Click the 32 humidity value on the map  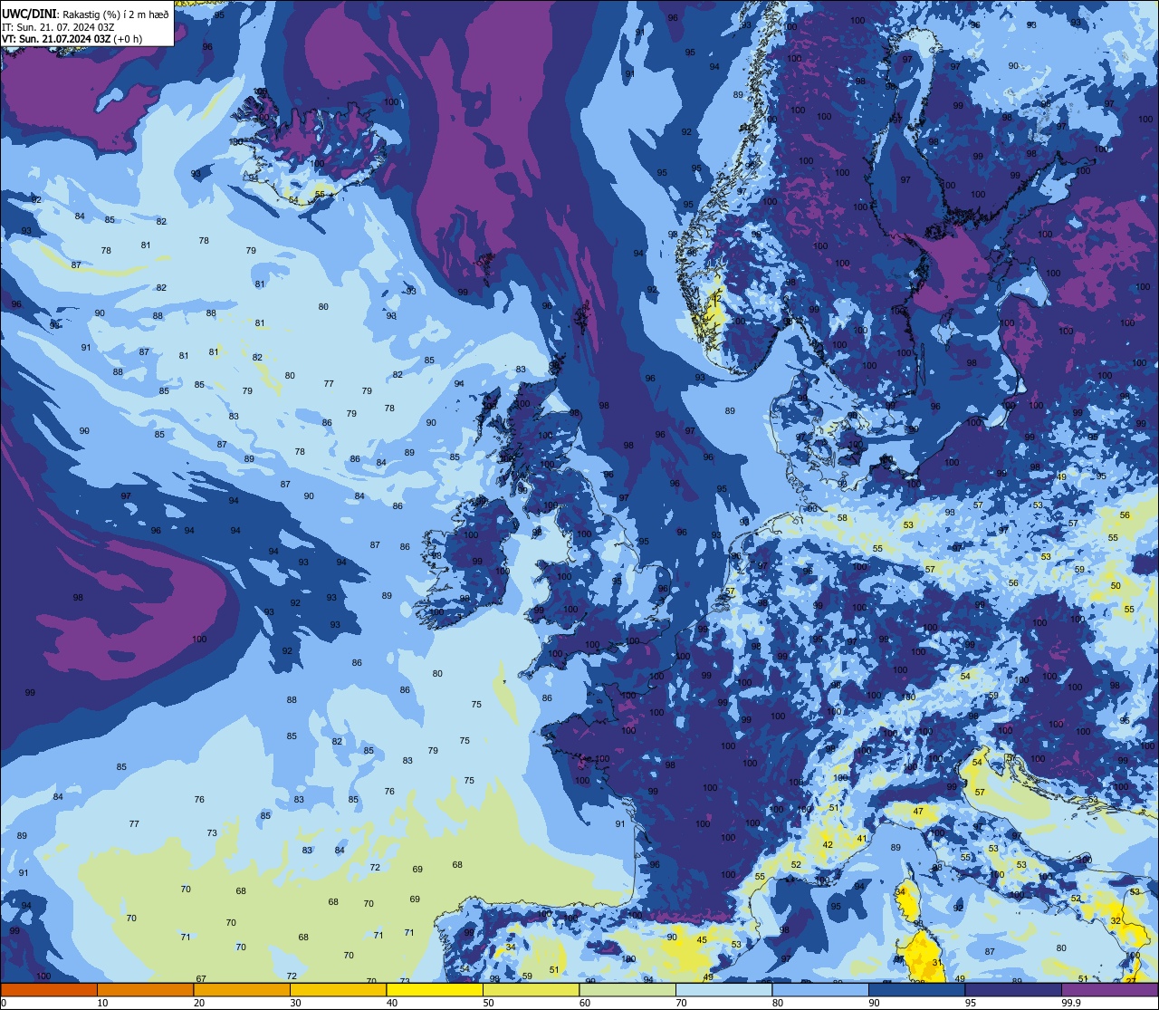point(1116,920)
